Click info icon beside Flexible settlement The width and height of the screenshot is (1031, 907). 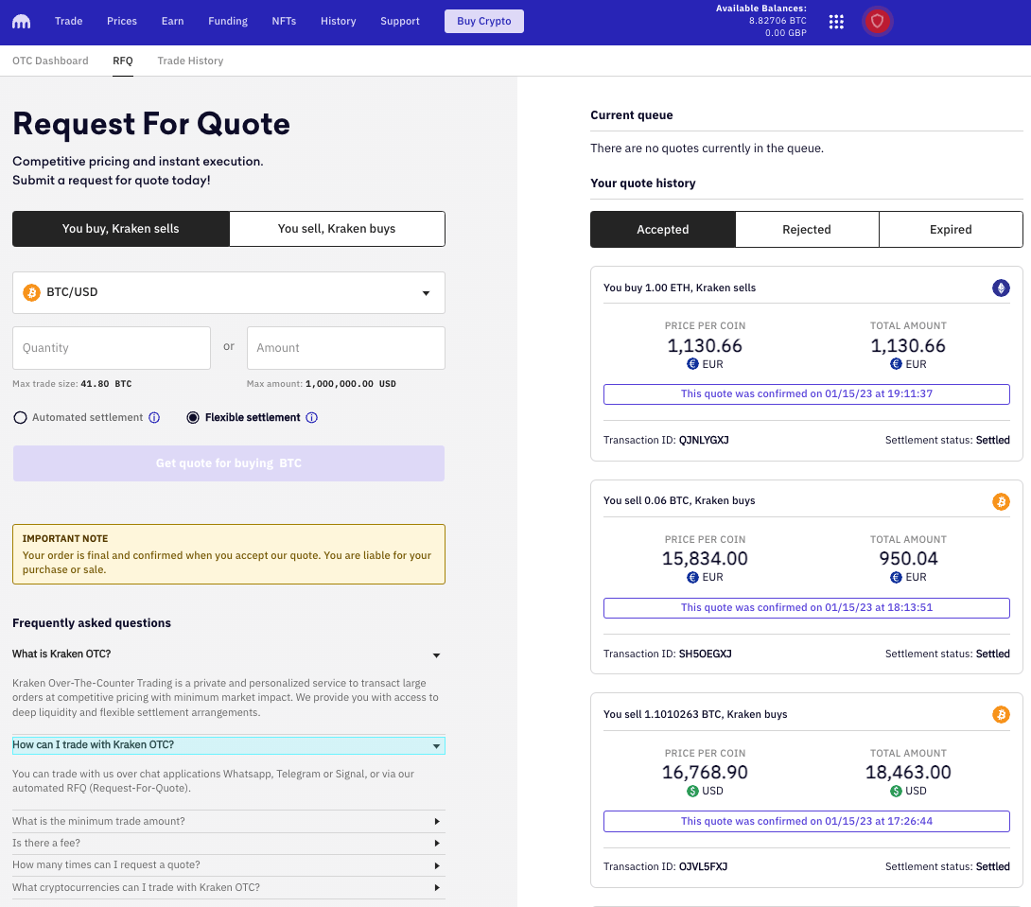[311, 418]
